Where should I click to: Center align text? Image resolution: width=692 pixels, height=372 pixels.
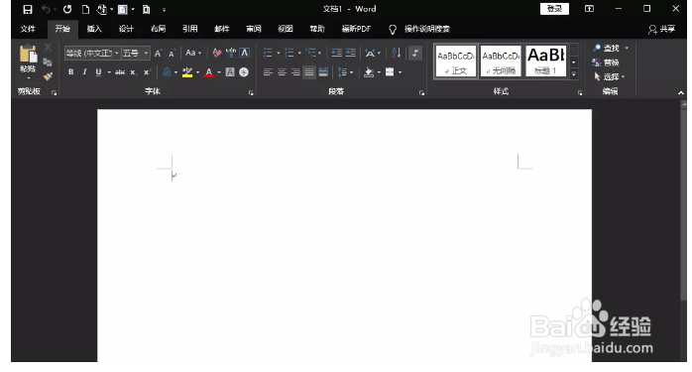[282, 72]
